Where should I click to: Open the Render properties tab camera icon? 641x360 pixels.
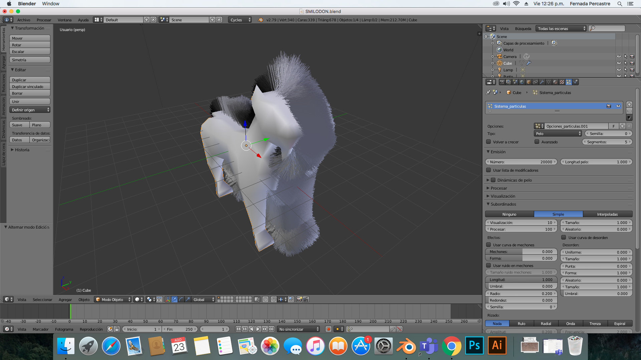(502, 82)
